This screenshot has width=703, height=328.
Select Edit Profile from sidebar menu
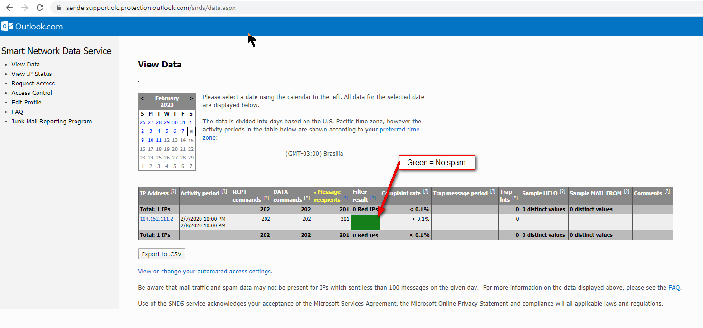pyautogui.click(x=27, y=103)
